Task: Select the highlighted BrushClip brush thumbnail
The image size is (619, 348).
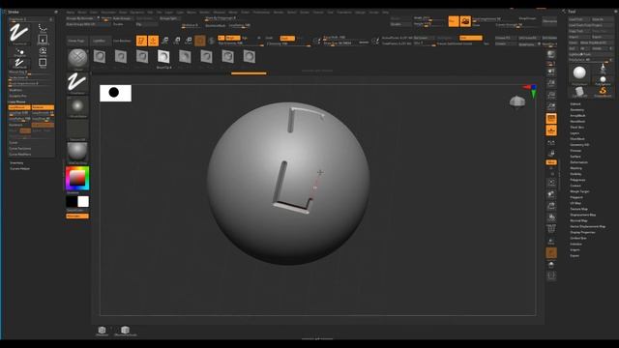Action: point(163,58)
